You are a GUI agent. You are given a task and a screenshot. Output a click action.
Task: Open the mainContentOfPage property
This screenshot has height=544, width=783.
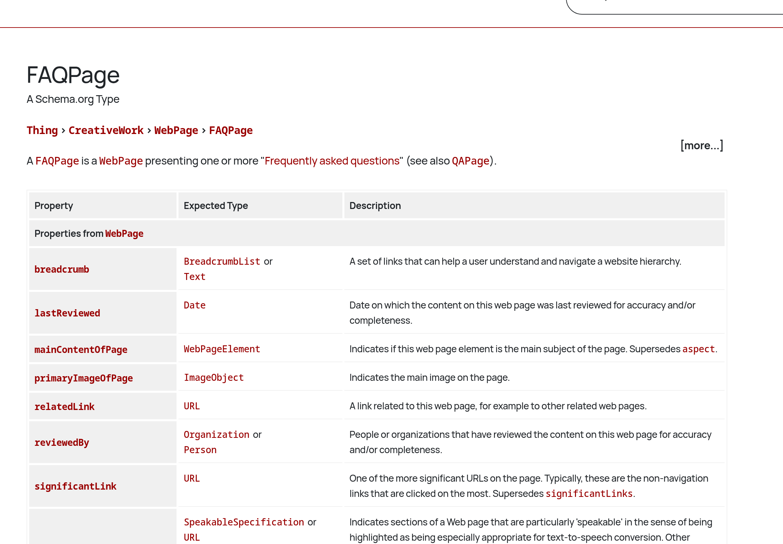pyautogui.click(x=81, y=349)
